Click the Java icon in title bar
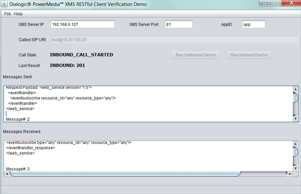The width and height of the screenshot is (301, 194). tap(5, 4)
